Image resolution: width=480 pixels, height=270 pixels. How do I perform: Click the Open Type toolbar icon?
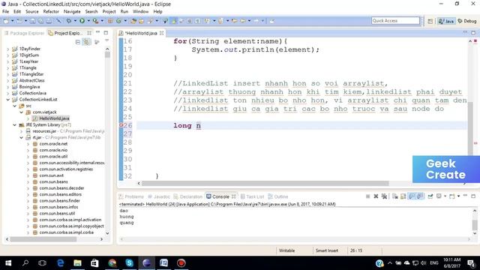pyautogui.click(x=133, y=21)
